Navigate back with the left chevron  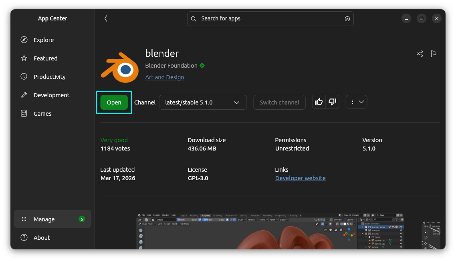click(x=106, y=18)
